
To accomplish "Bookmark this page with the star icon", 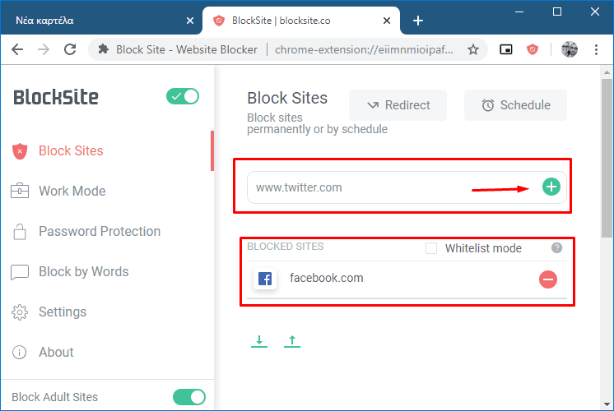I will tap(473, 49).
